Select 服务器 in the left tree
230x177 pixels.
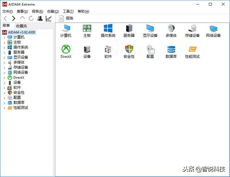click(16, 52)
